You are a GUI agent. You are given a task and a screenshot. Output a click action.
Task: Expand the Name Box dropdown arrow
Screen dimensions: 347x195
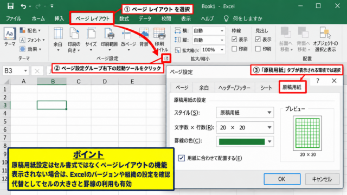[x=25, y=71]
